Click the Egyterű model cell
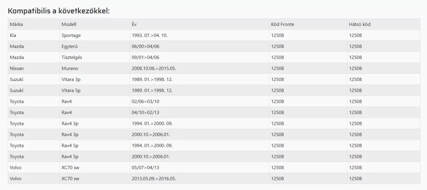This screenshot has width=427, height=190. click(70, 46)
